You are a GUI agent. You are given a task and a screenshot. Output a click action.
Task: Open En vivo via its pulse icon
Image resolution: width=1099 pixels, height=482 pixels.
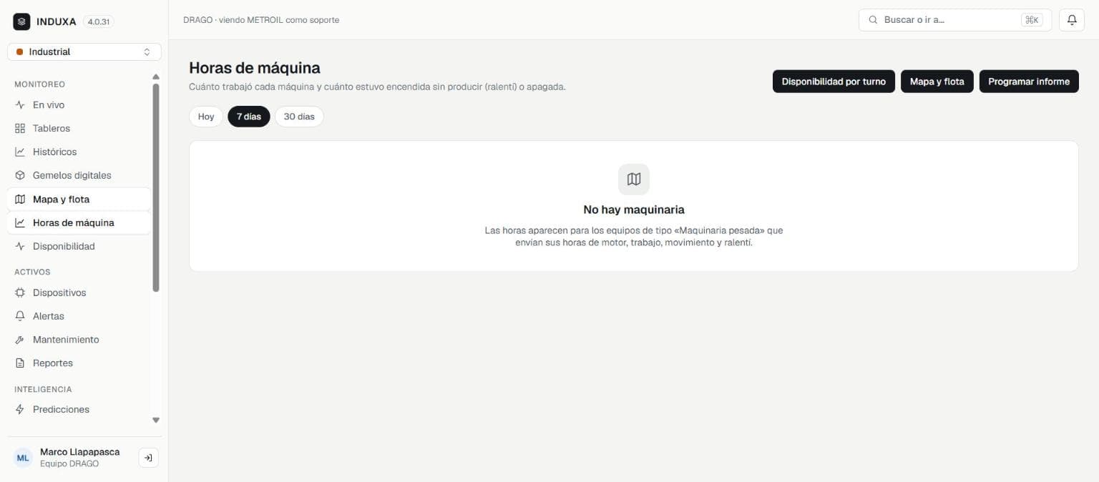(x=20, y=105)
